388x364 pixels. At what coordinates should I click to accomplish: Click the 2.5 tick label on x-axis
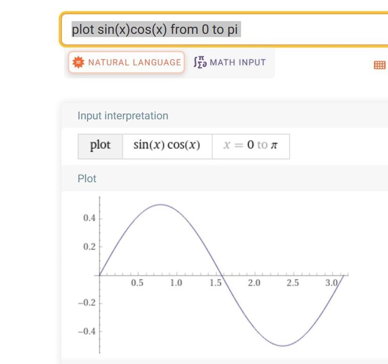pyautogui.click(x=293, y=283)
